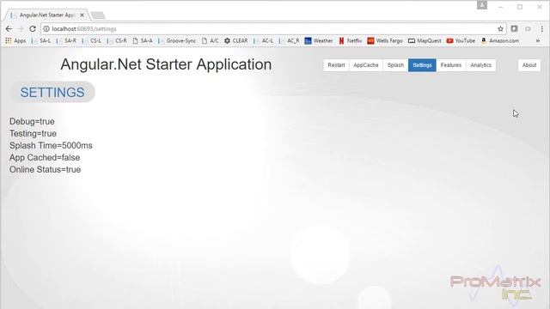
Task: Open the YouTube bookmark
Action: coord(461,40)
